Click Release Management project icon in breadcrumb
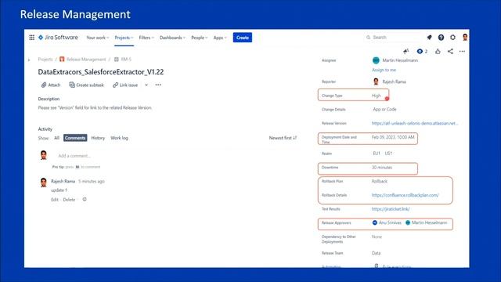This screenshot has height=282, width=501. pos(62,60)
